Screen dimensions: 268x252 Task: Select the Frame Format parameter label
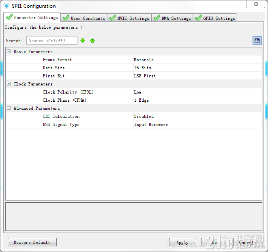[x=57, y=60]
